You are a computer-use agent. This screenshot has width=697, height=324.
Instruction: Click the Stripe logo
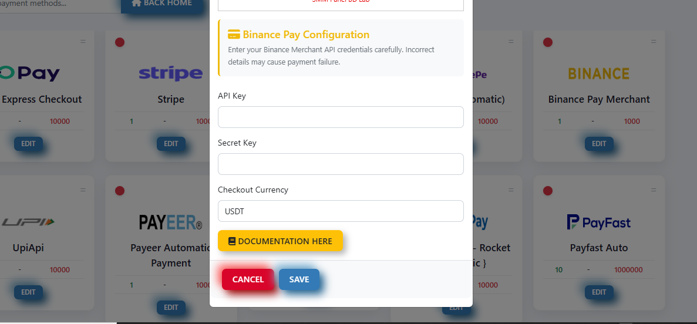click(x=171, y=73)
